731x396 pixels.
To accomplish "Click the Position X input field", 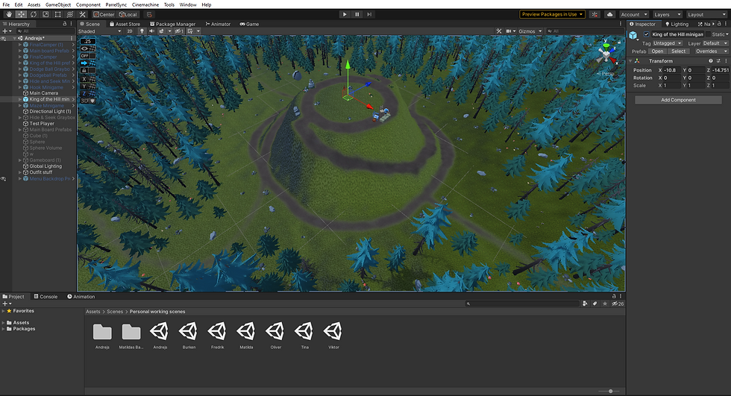I will [672, 70].
